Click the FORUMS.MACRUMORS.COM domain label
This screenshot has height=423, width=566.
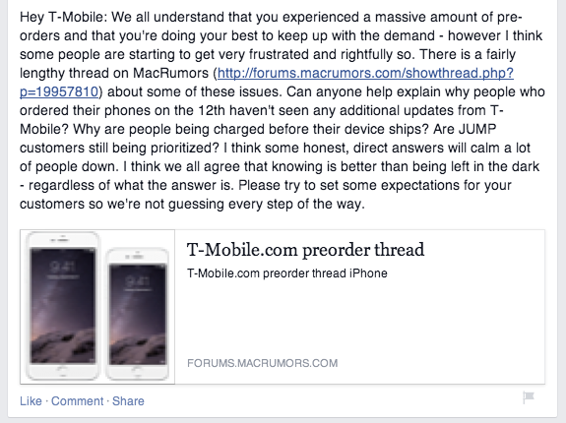point(263,363)
